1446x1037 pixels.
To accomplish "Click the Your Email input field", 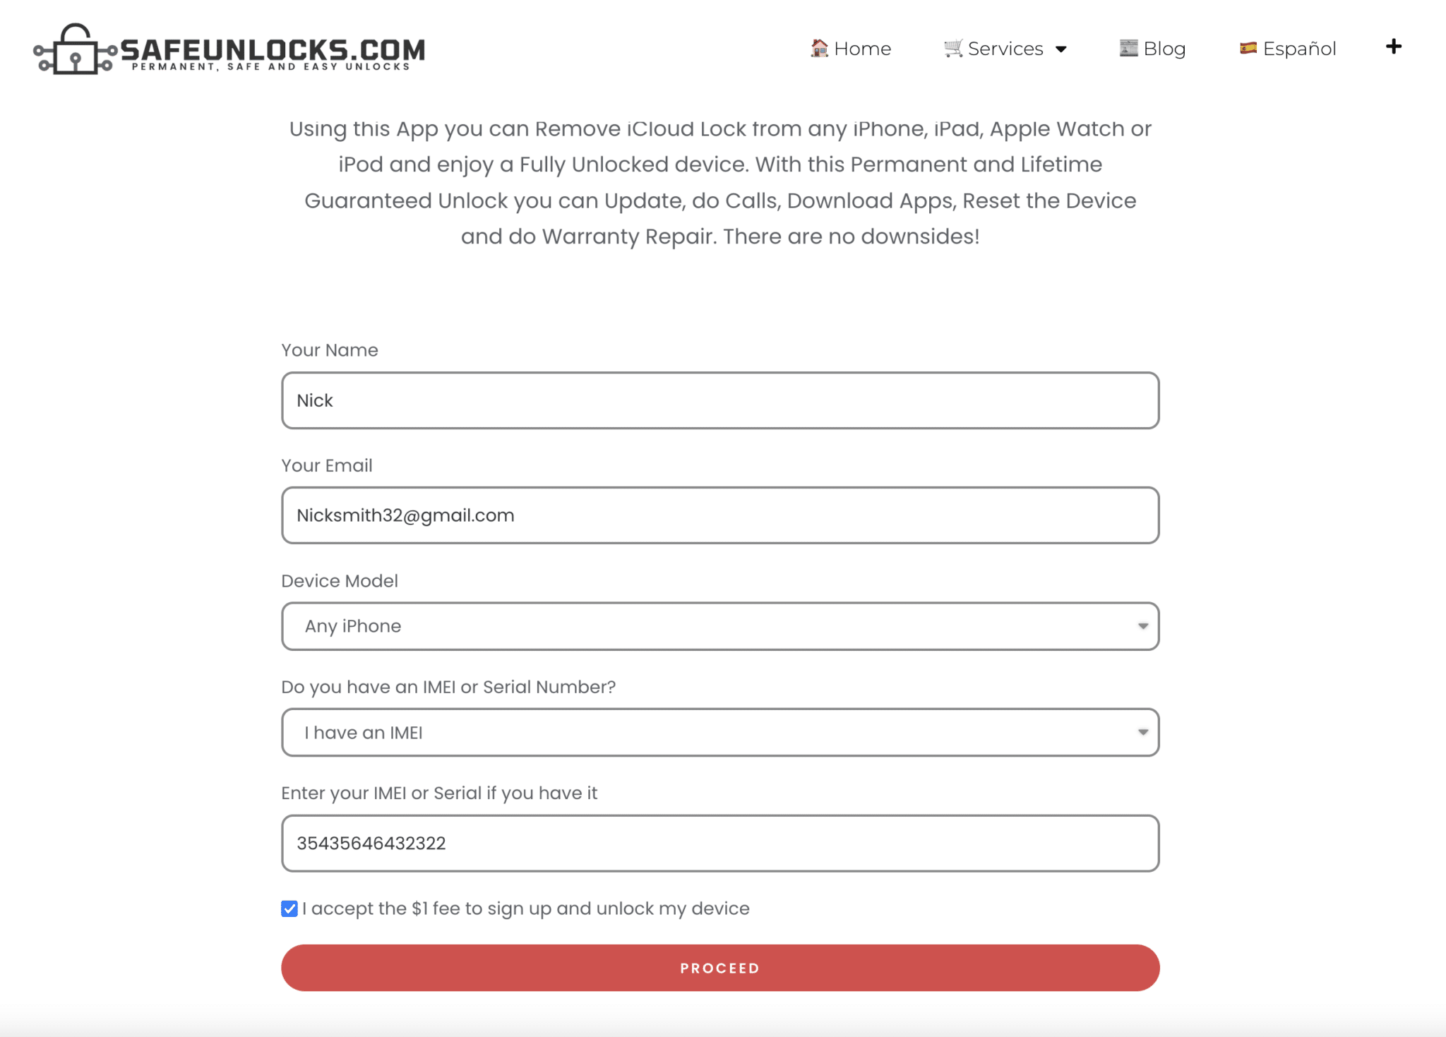I will [720, 515].
